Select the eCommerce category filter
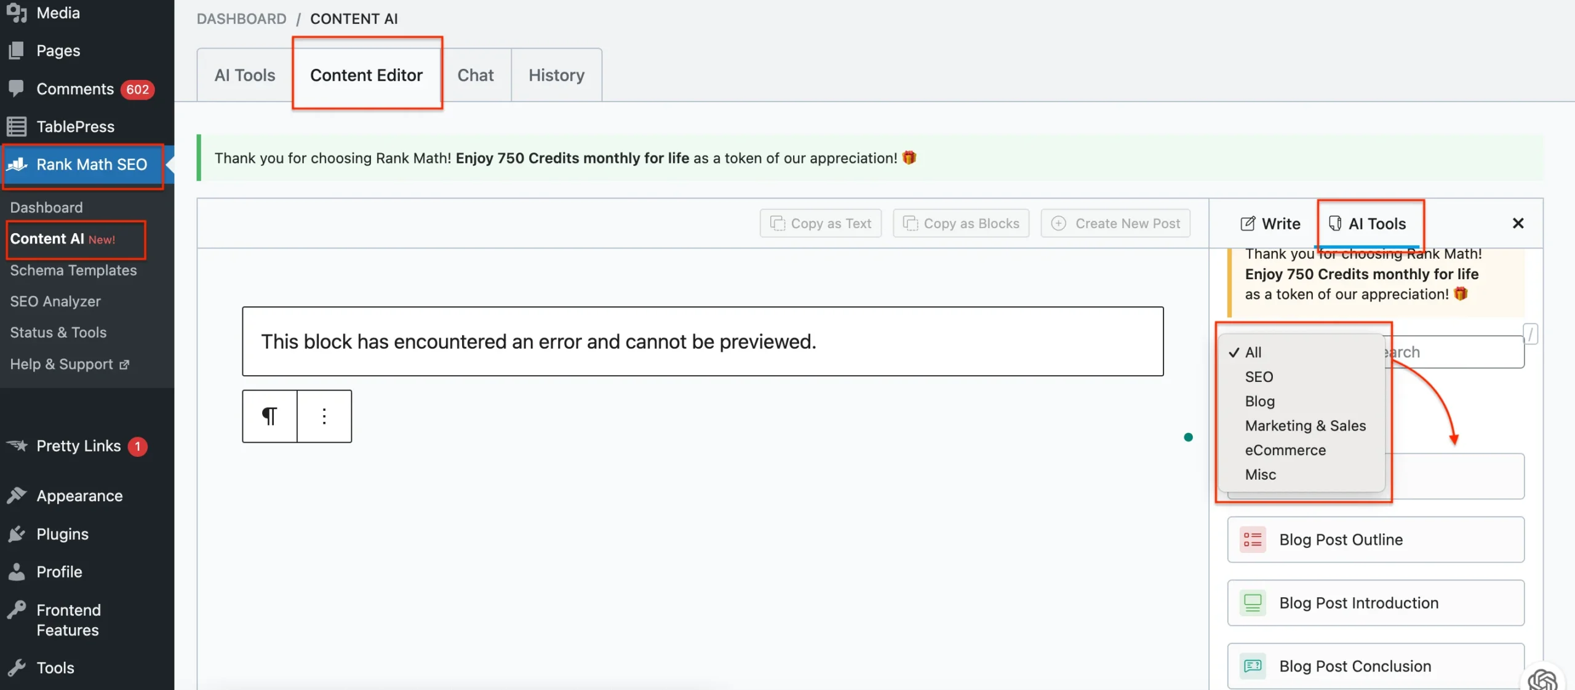The height and width of the screenshot is (690, 1575). (1285, 450)
